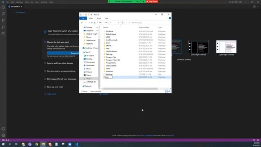Open File Explorer taskbar icon
This screenshot has height=147, width=261.
(x=43, y=144)
